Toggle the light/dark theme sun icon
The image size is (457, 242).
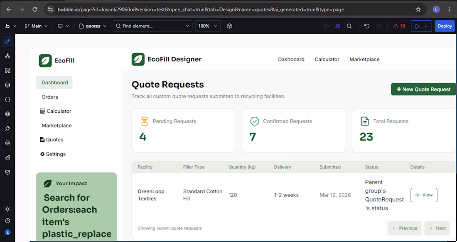[7, 209]
